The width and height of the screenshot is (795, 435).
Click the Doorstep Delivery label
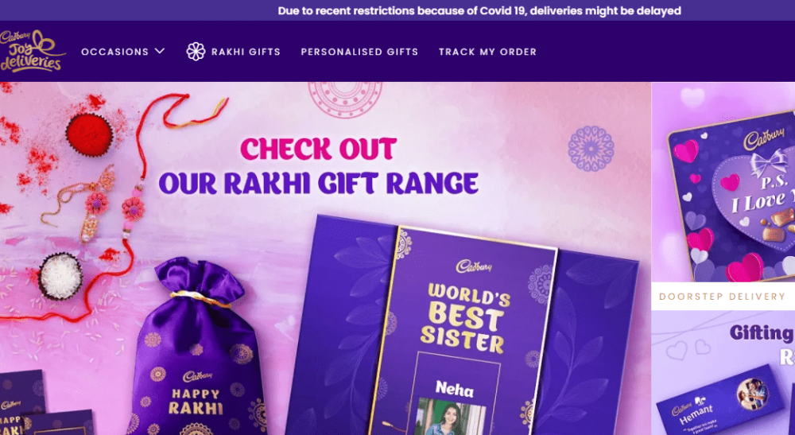point(722,297)
